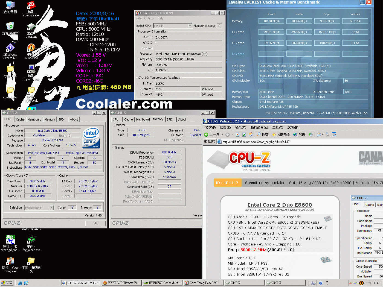
Task: Open the Back history dropdown arrow in IE
Action: 222,135
